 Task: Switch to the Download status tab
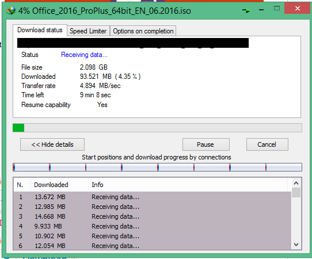(40, 30)
